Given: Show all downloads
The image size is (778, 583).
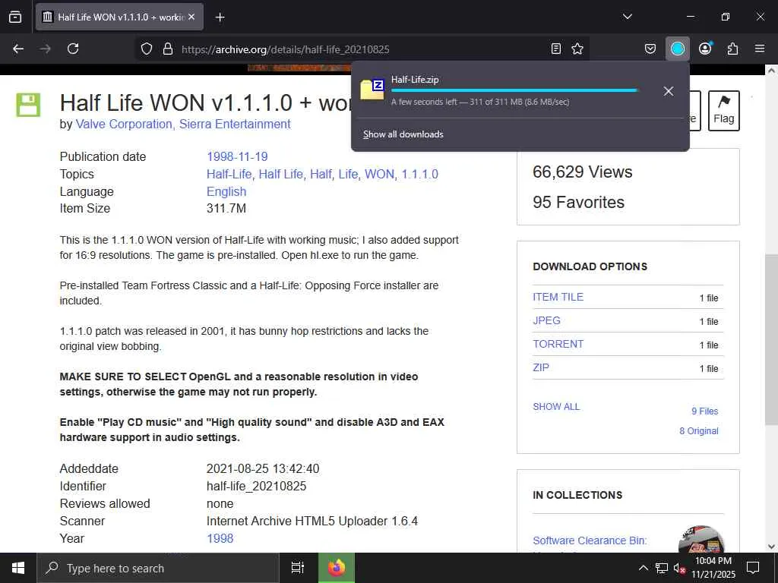Looking at the screenshot, I should (x=403, y=134).
